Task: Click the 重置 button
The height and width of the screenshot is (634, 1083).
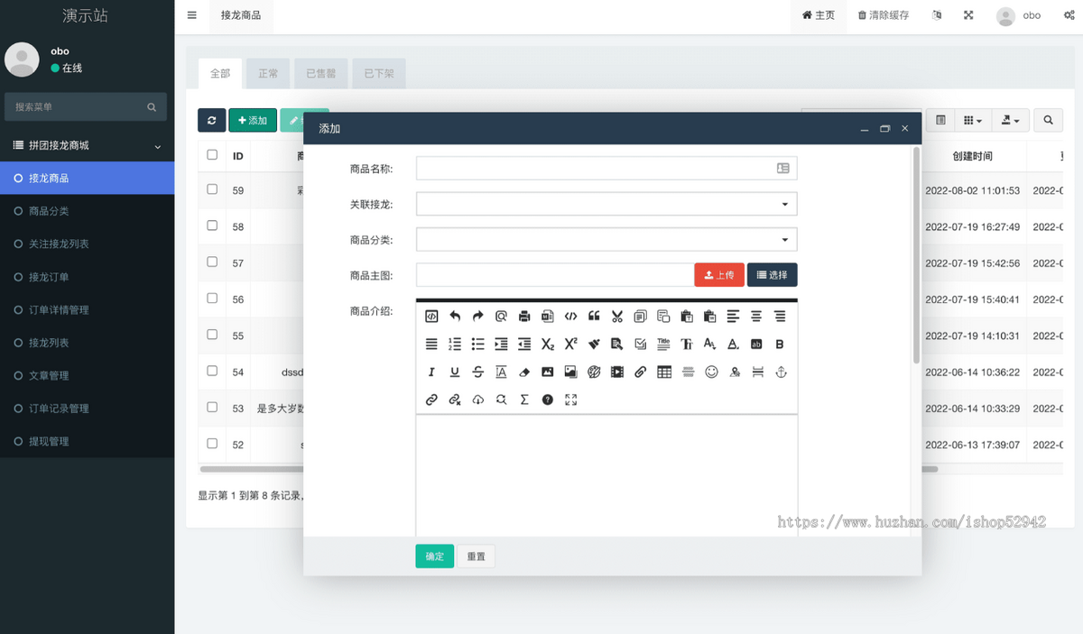Action: (x=476, y=556)
